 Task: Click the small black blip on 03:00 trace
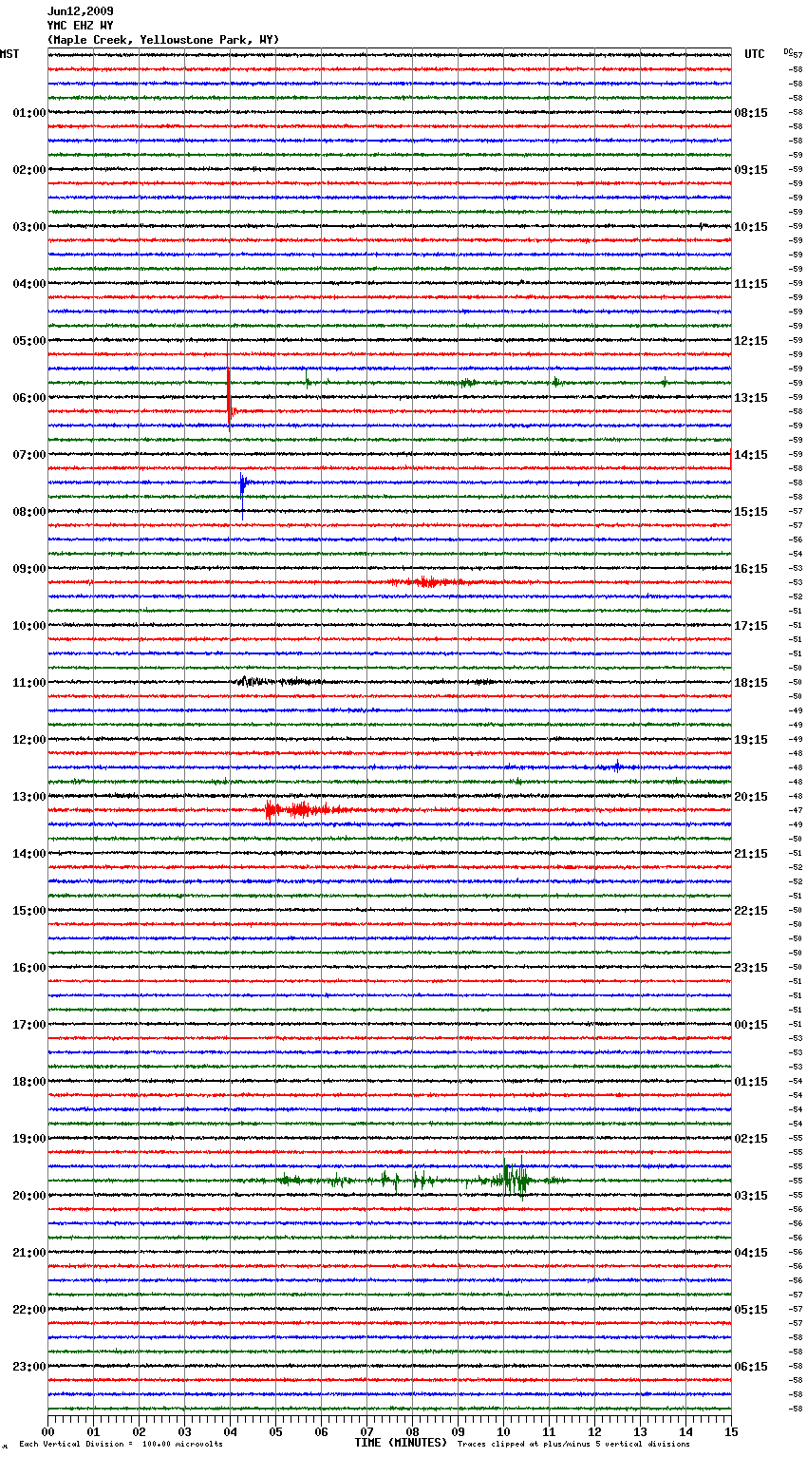701,226
